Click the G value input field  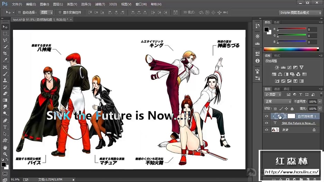312,36
